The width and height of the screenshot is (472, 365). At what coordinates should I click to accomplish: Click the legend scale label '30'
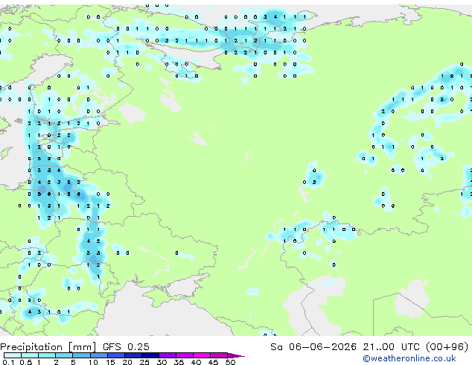[x=162, y=362]
